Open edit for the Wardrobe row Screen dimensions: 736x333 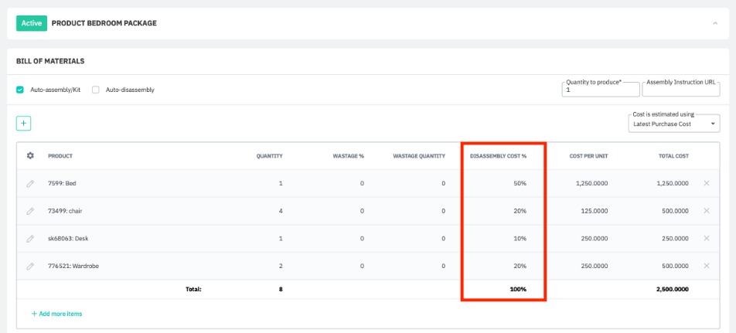point(30,266)
